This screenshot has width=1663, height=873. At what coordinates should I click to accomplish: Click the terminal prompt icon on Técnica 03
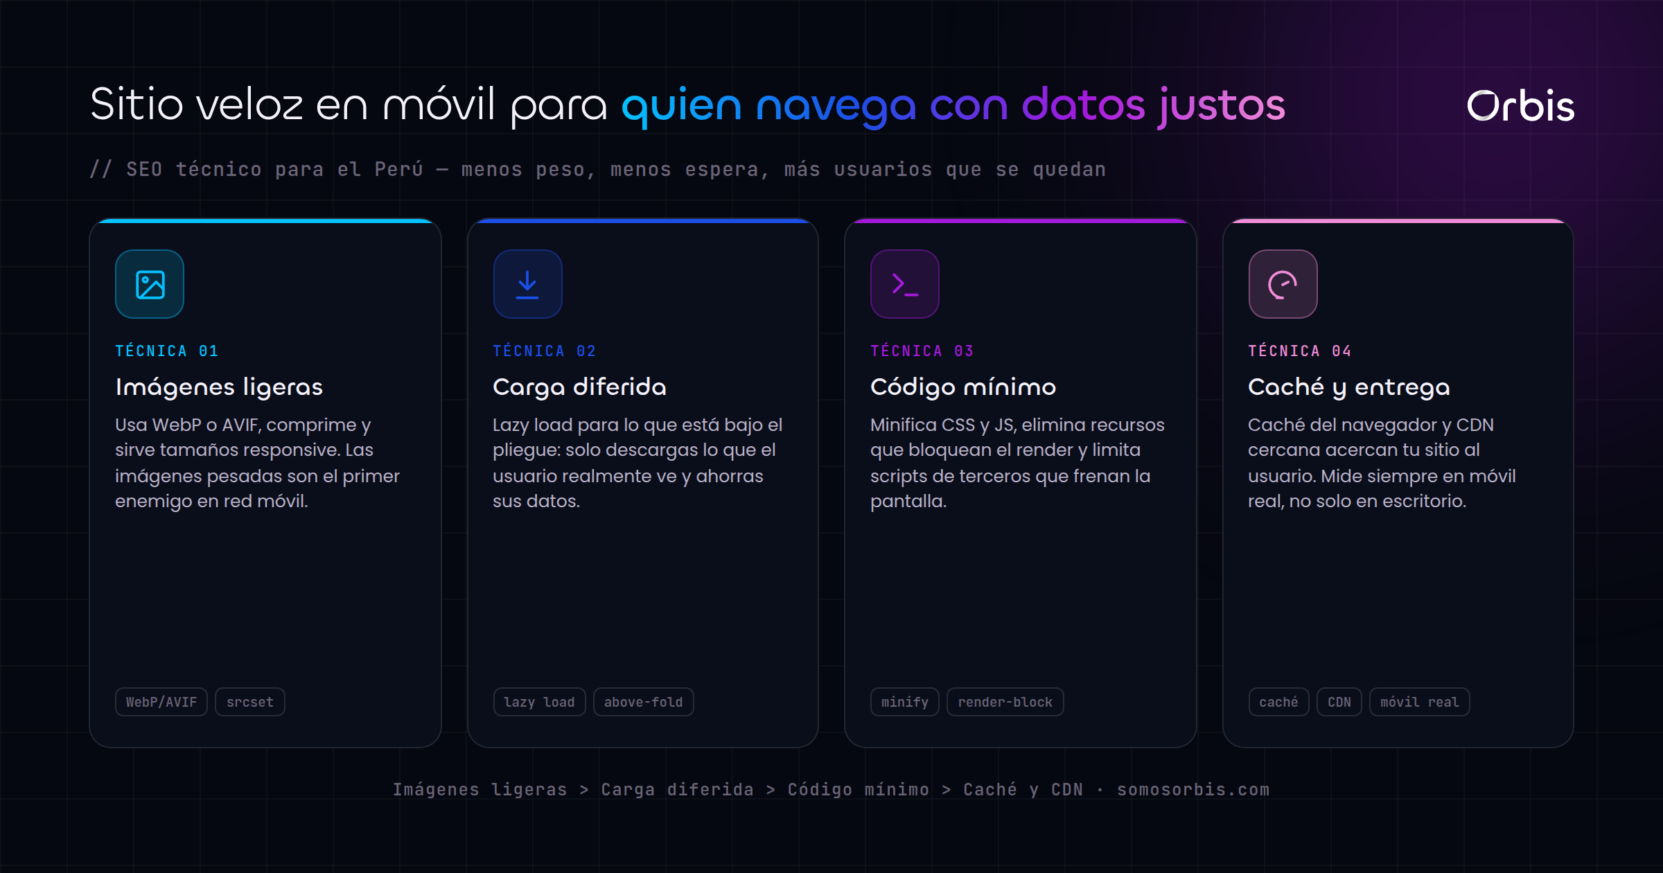click(905, 284)
